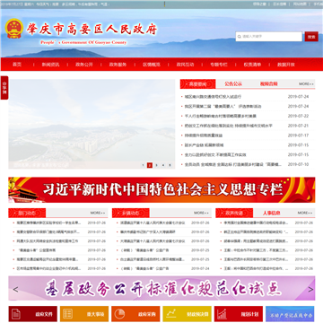Open 网站地图 link in top bar

point(300,4)
